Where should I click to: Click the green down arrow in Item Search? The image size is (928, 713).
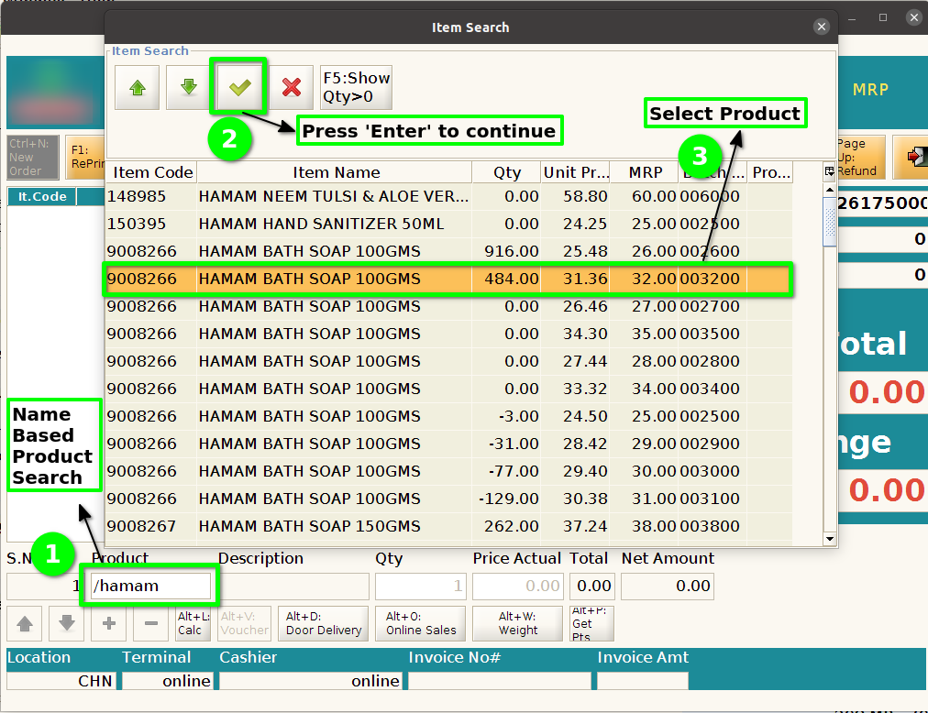coord(188,88)
